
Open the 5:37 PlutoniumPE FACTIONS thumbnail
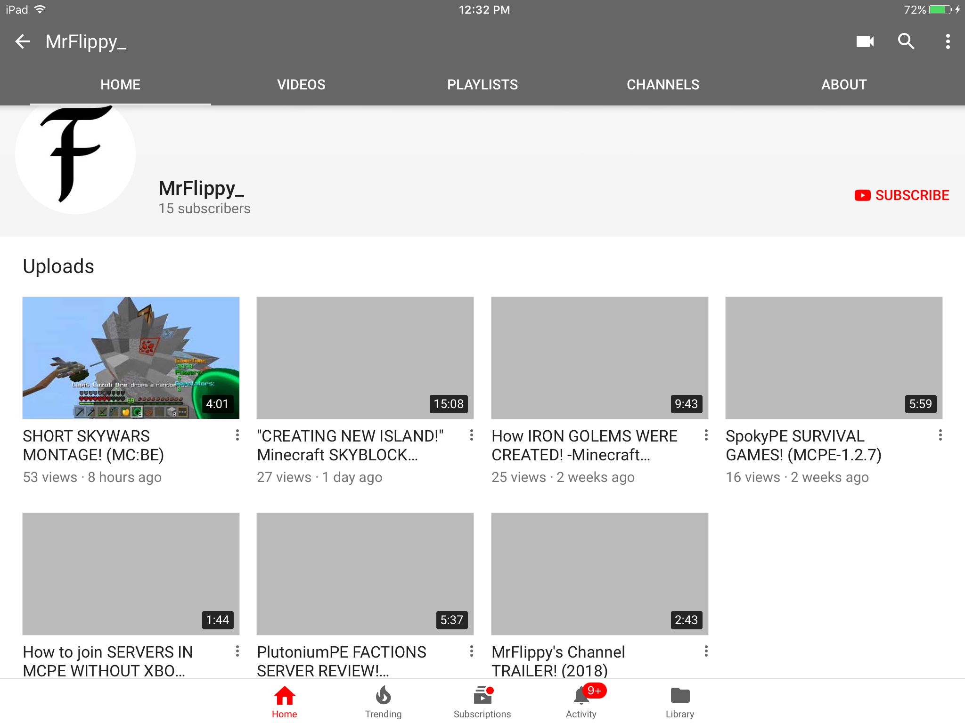pyautogui.click(x=365, y=574)
